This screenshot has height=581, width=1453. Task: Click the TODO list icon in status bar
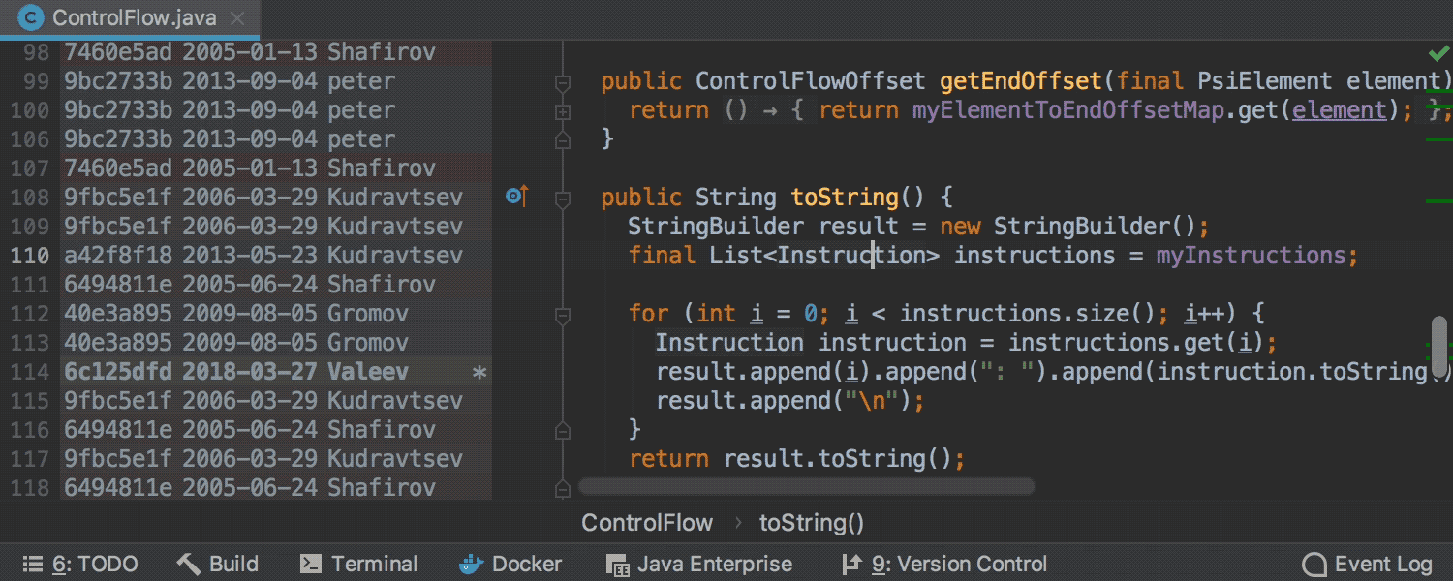click(33, 564)
